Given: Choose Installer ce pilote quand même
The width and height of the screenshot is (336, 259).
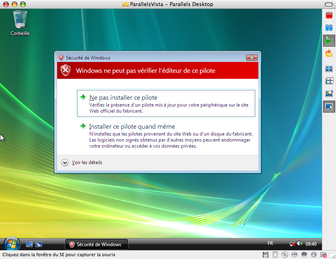Looking at the screenshot, I should (166, 136).
